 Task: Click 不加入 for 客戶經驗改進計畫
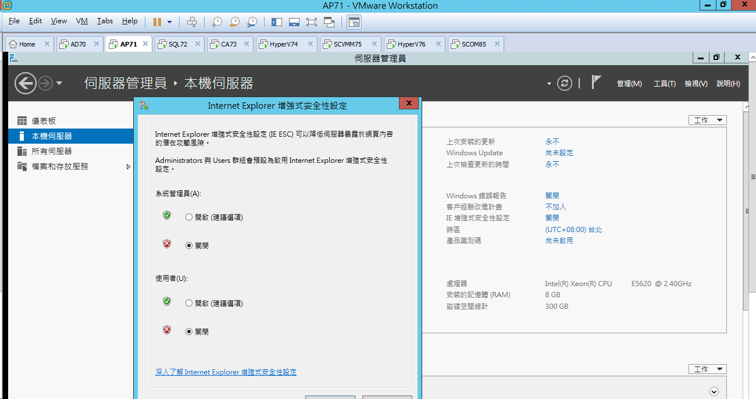coord(555,207)
